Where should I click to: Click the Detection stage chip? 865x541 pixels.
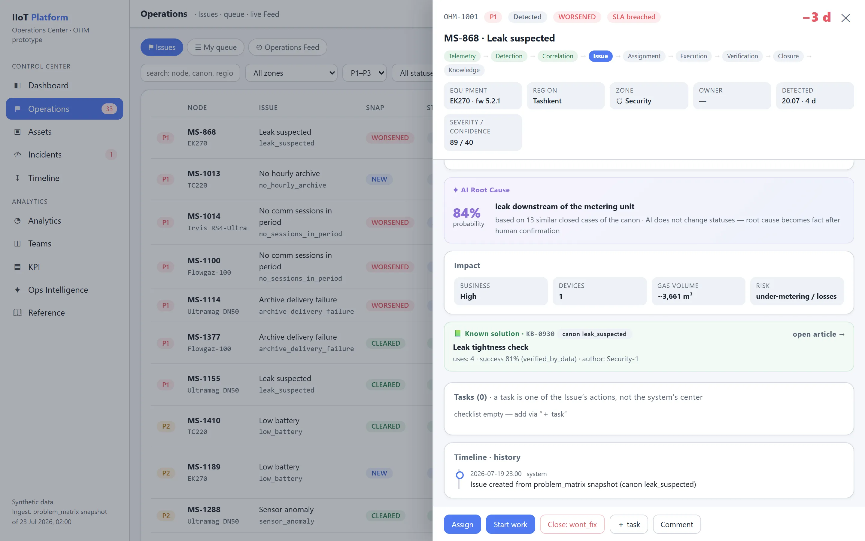click(508, 56)
